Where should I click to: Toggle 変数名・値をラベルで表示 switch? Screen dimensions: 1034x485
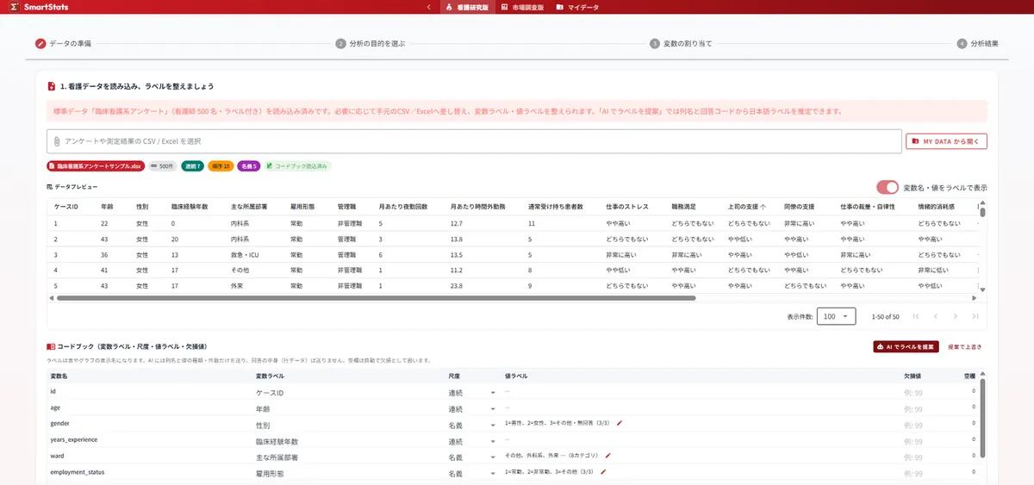pyautogui.click(x=887, y=187)
